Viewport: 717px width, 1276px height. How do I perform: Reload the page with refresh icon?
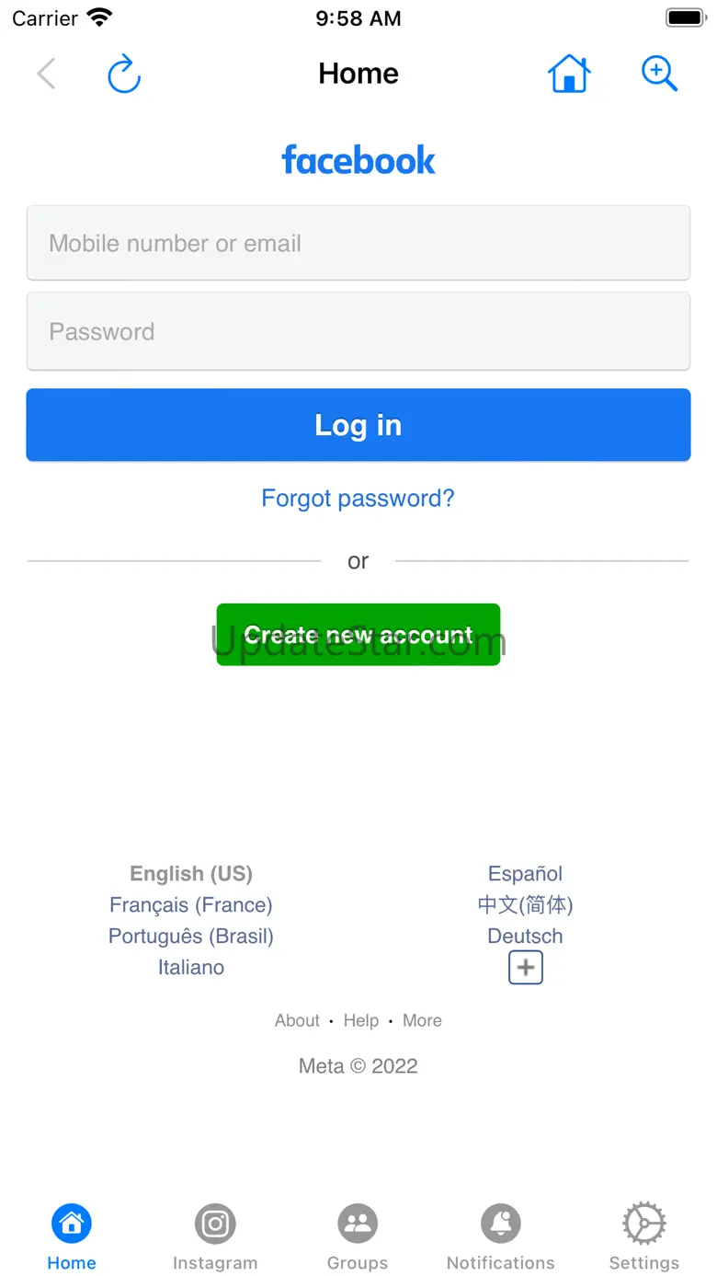(124, 75)
